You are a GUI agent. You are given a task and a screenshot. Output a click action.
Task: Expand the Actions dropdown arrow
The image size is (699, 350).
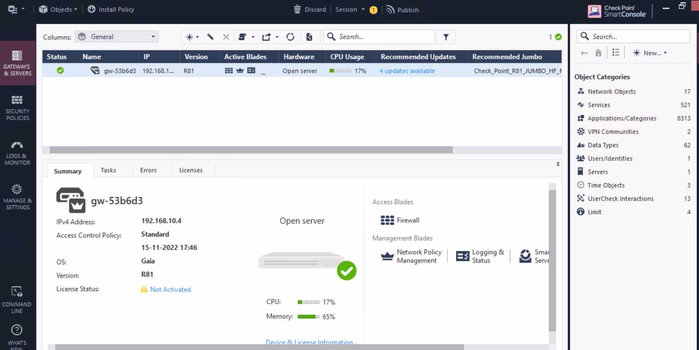click(277, 37)
